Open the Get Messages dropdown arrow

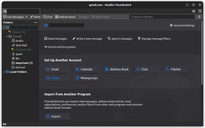[27, 17]
